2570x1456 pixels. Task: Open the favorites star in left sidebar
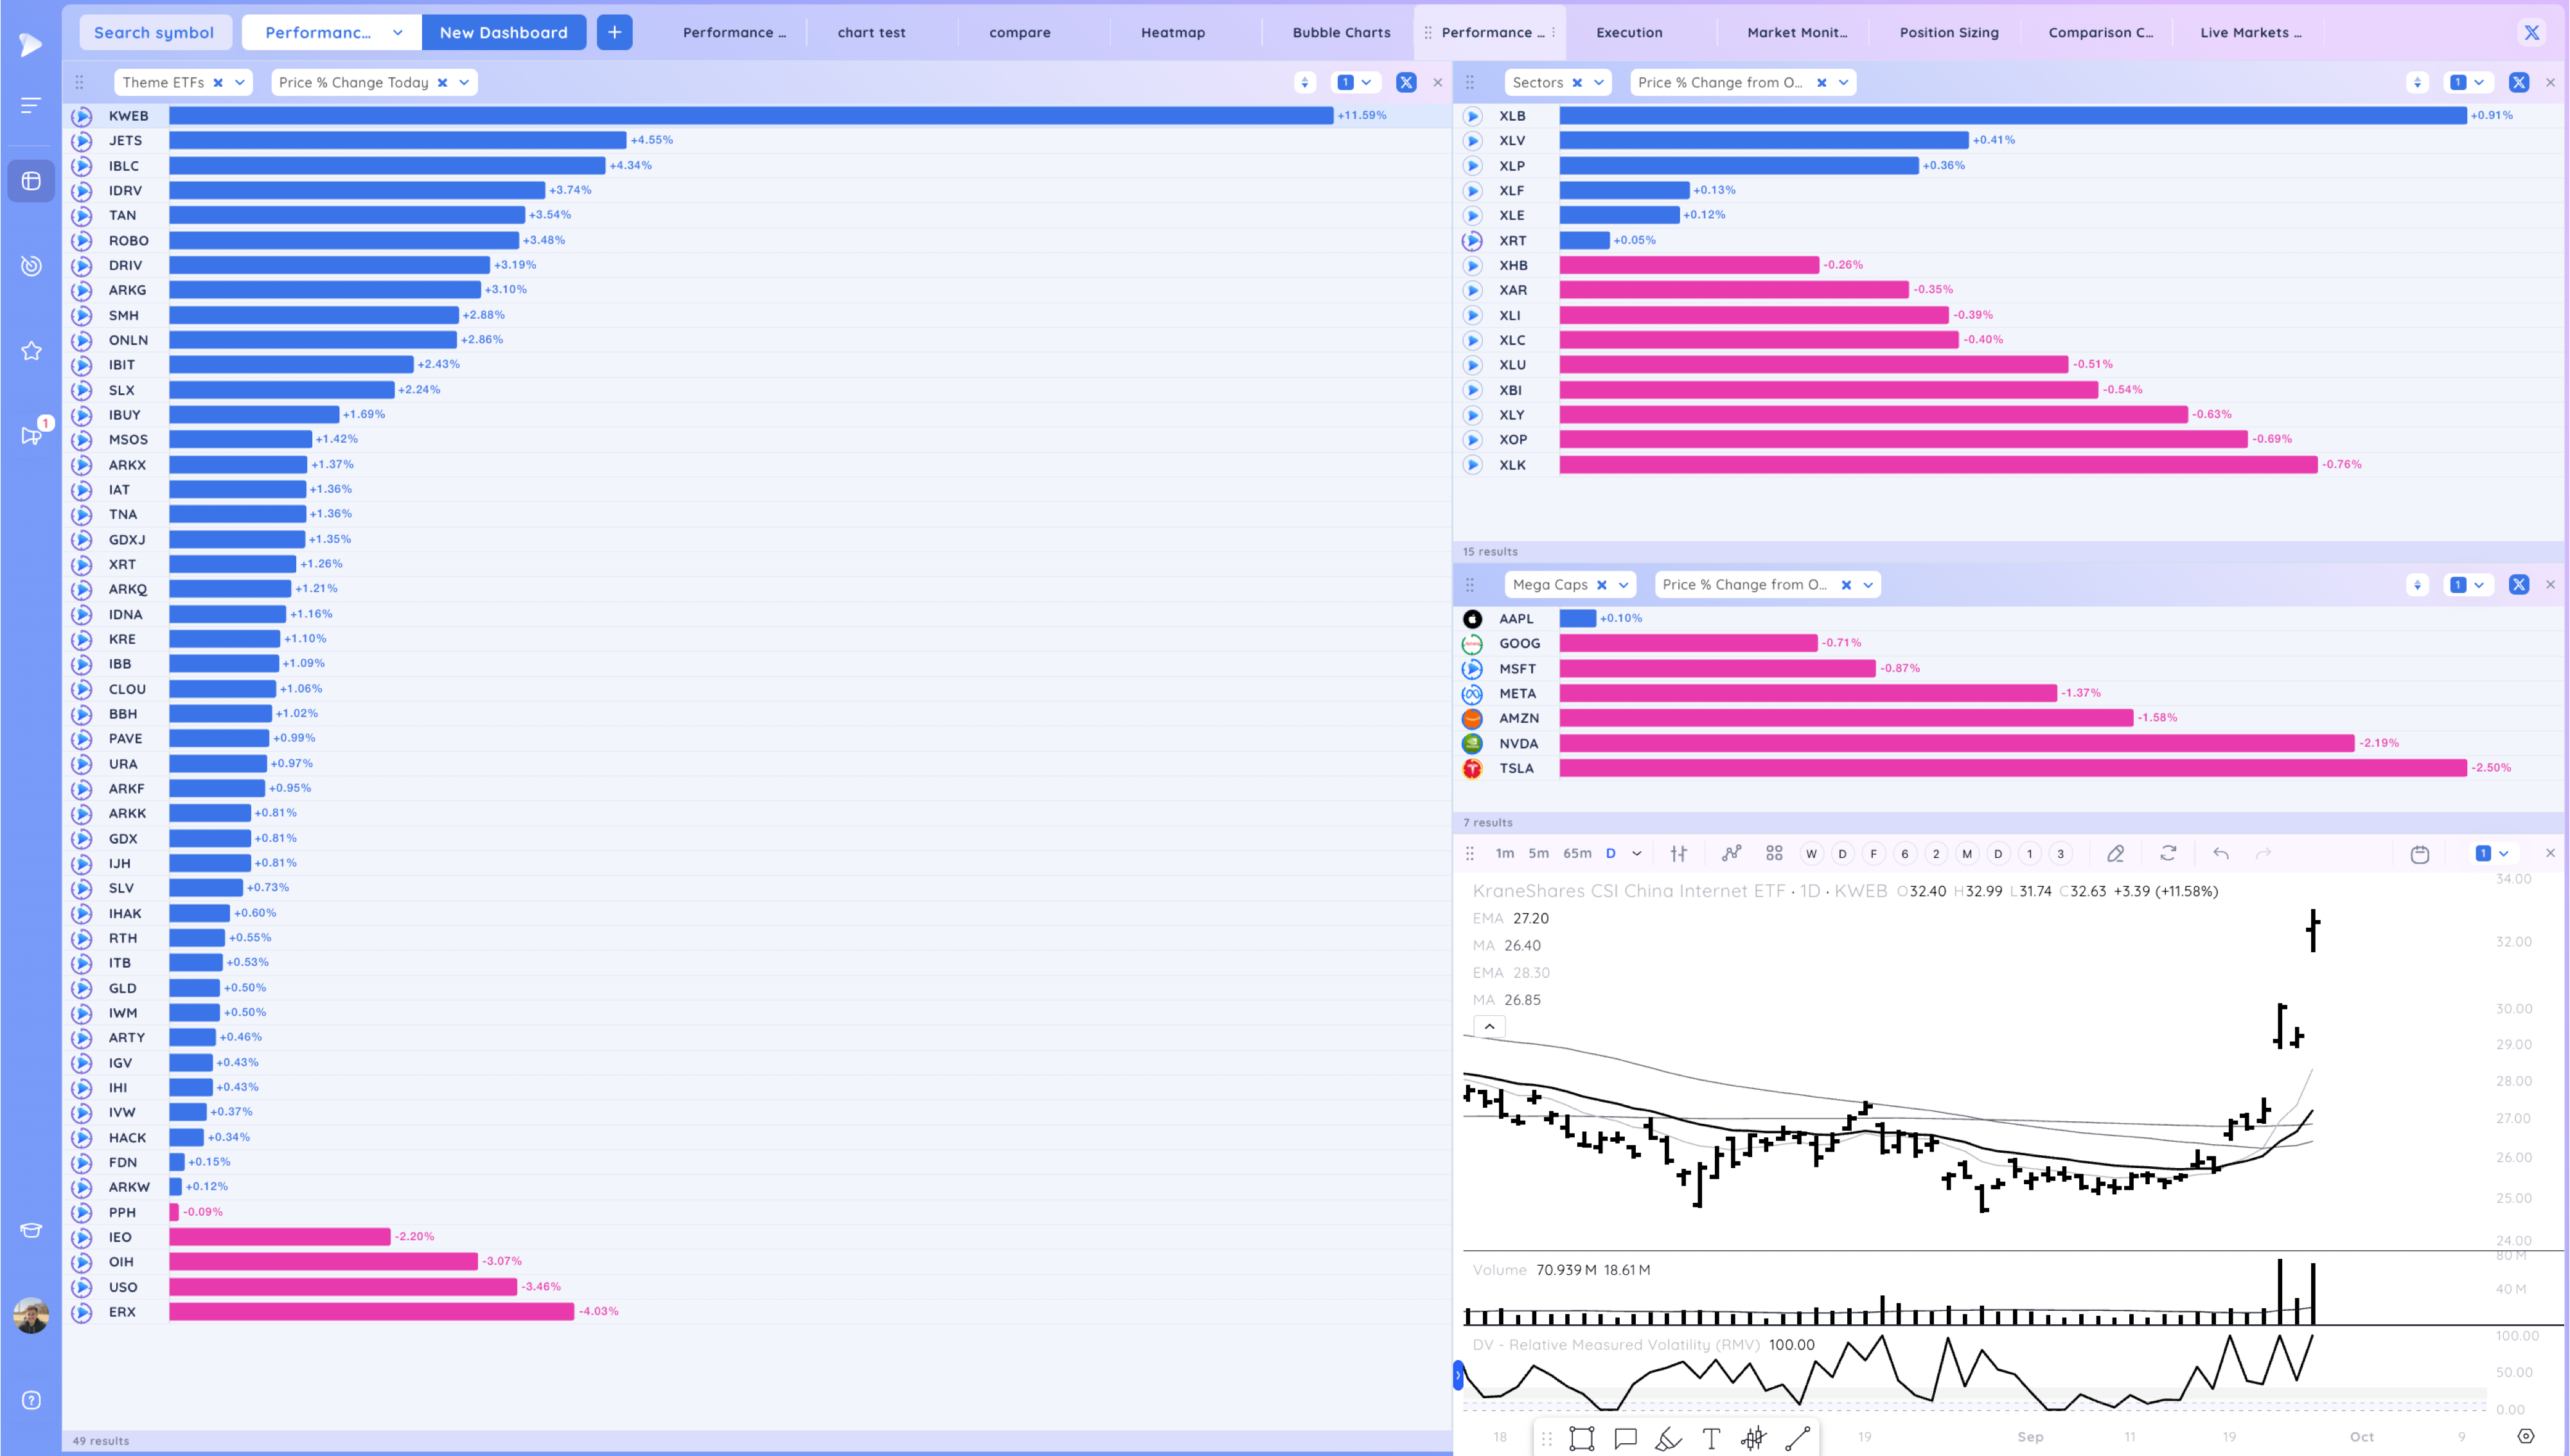pos(31,351)
